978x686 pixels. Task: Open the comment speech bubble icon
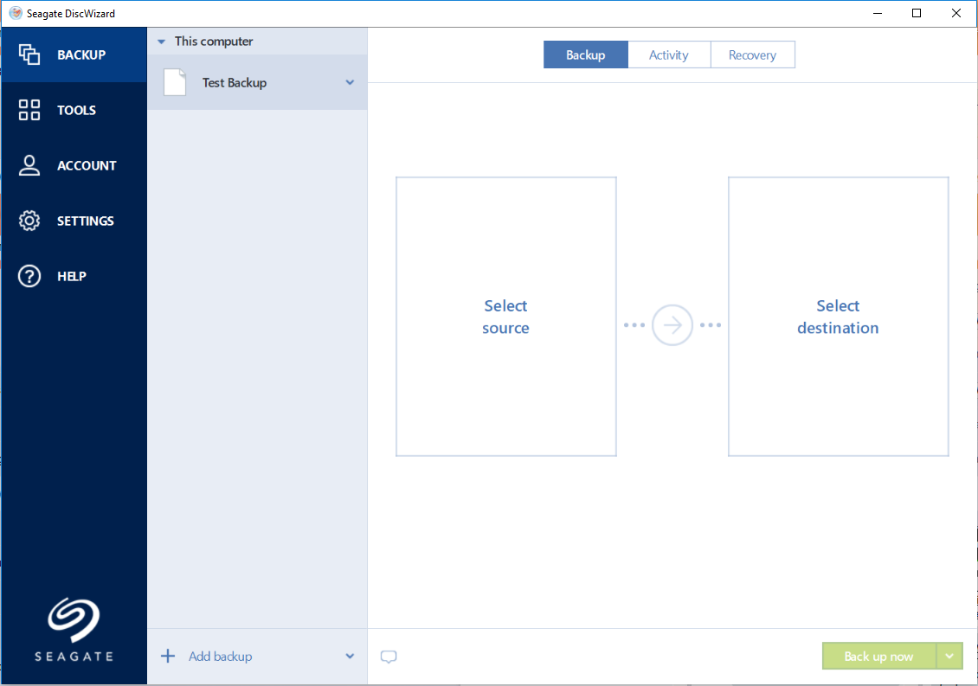pyautogui.click(x=389, y=657)
